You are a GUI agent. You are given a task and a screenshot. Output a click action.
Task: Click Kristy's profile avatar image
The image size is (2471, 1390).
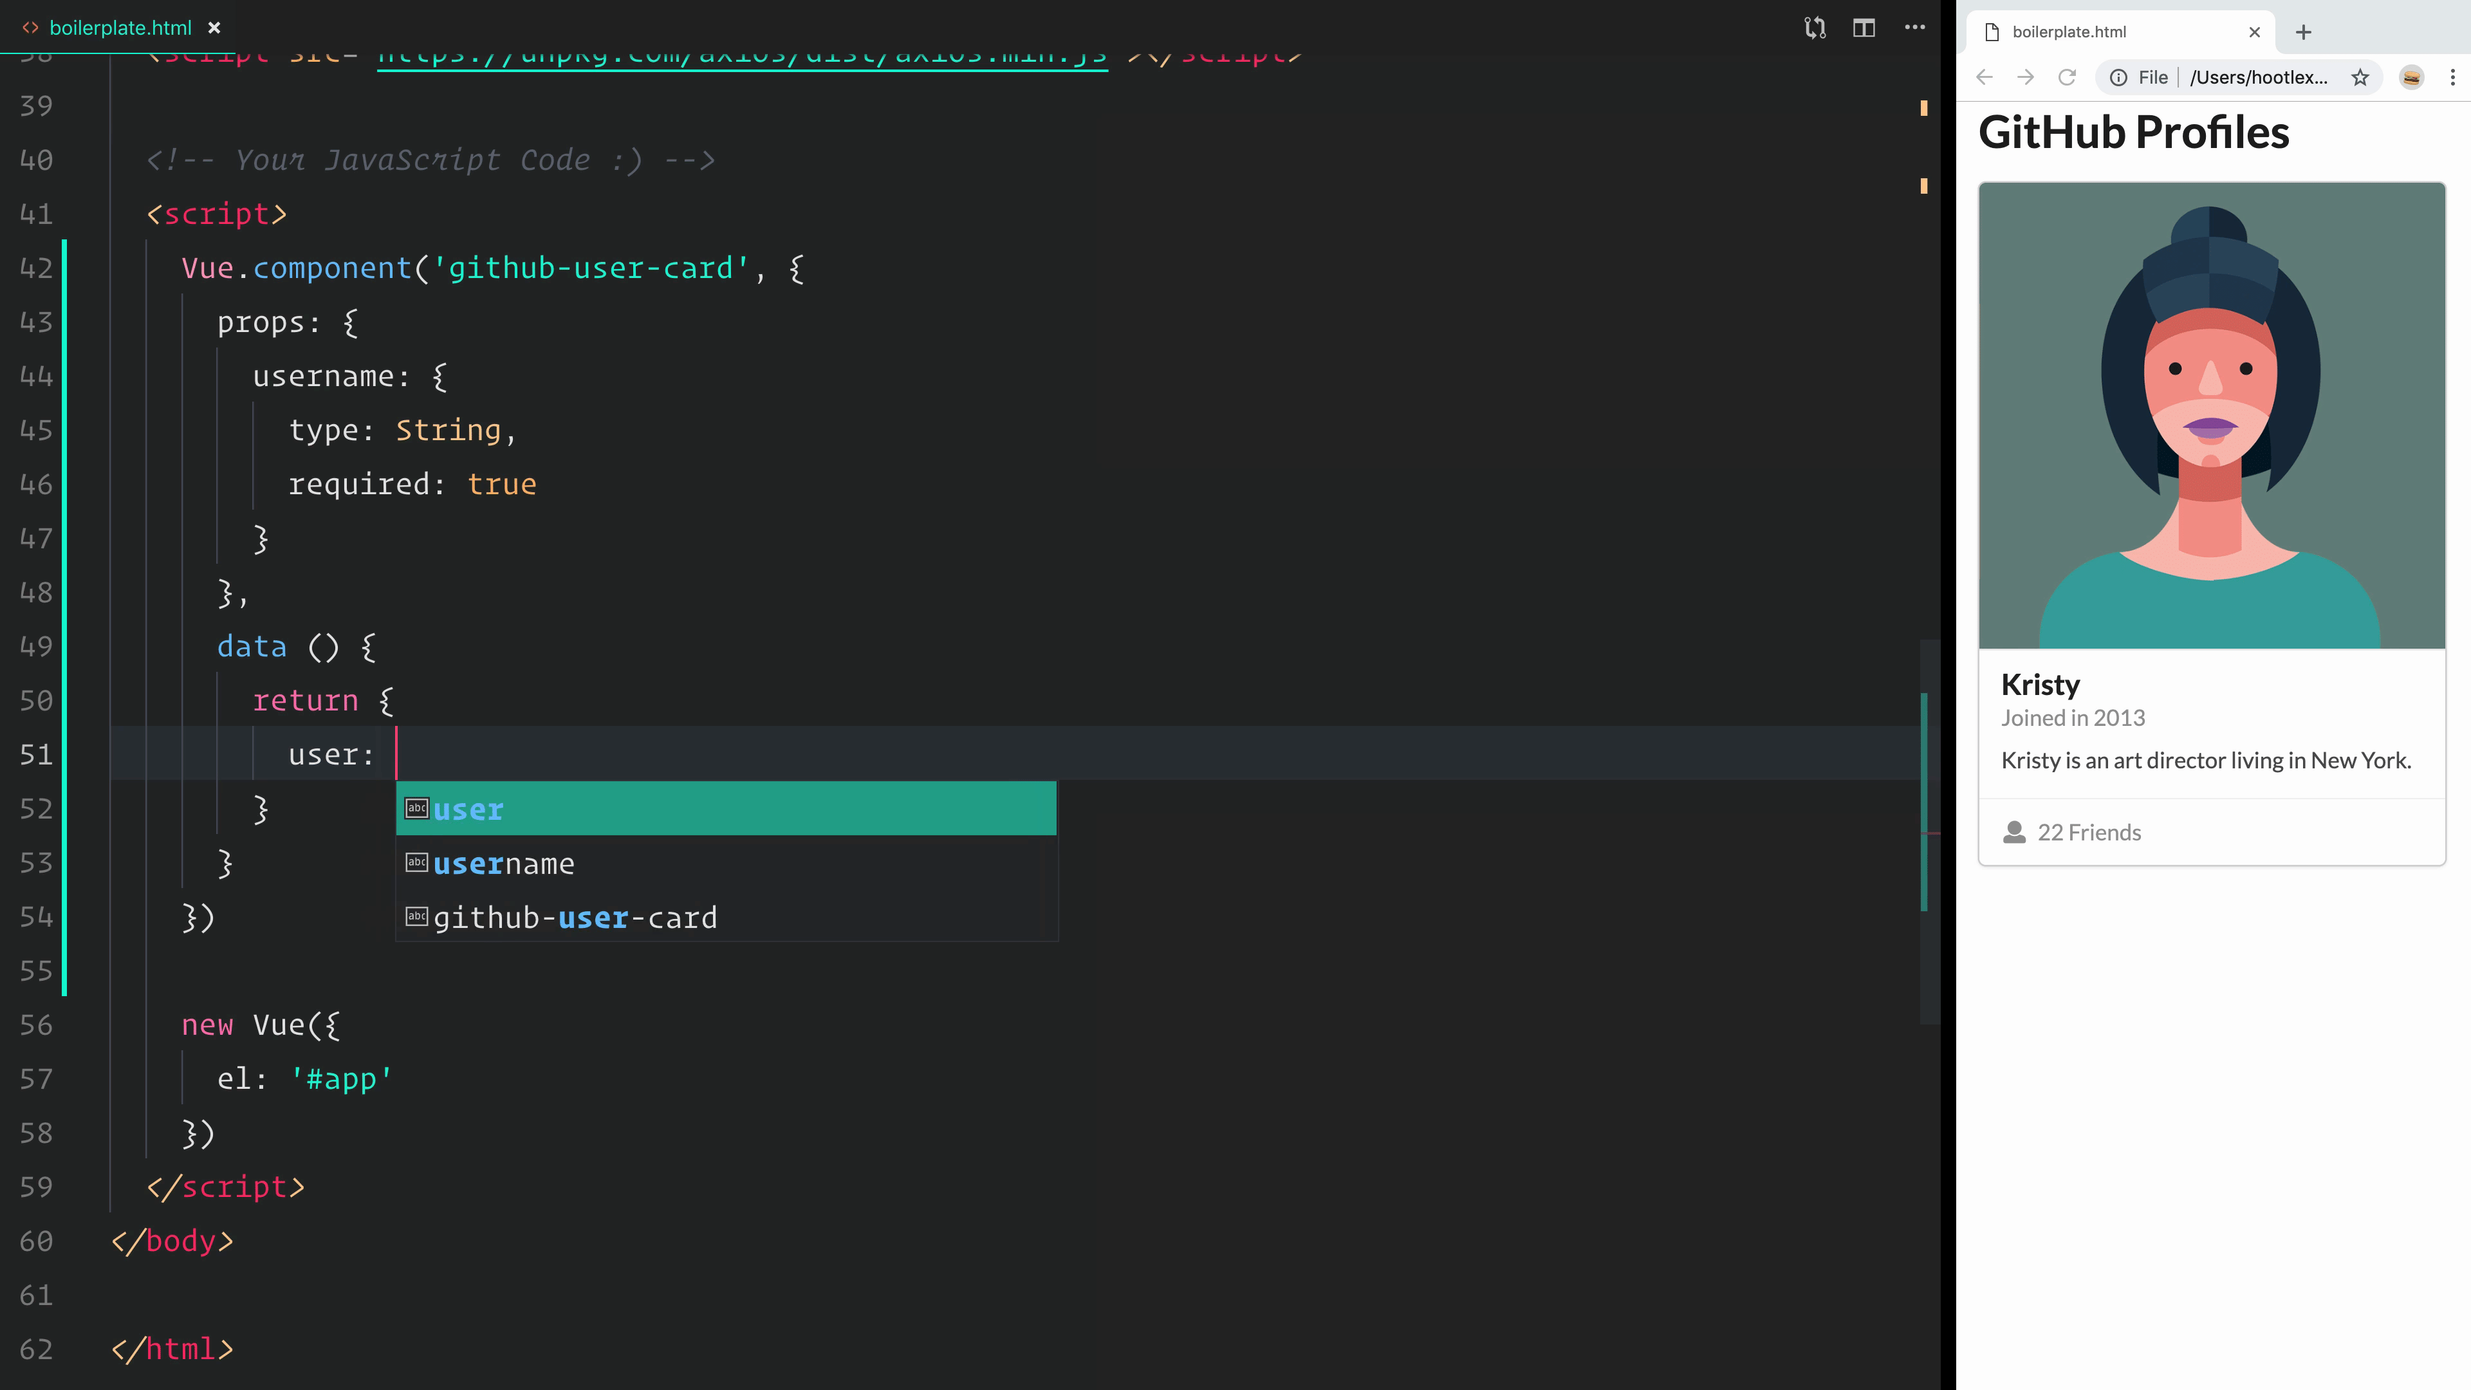[x=2211, y=415]
